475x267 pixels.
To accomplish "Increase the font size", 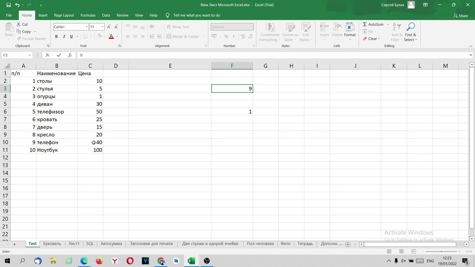I will (x=109, y=27).
